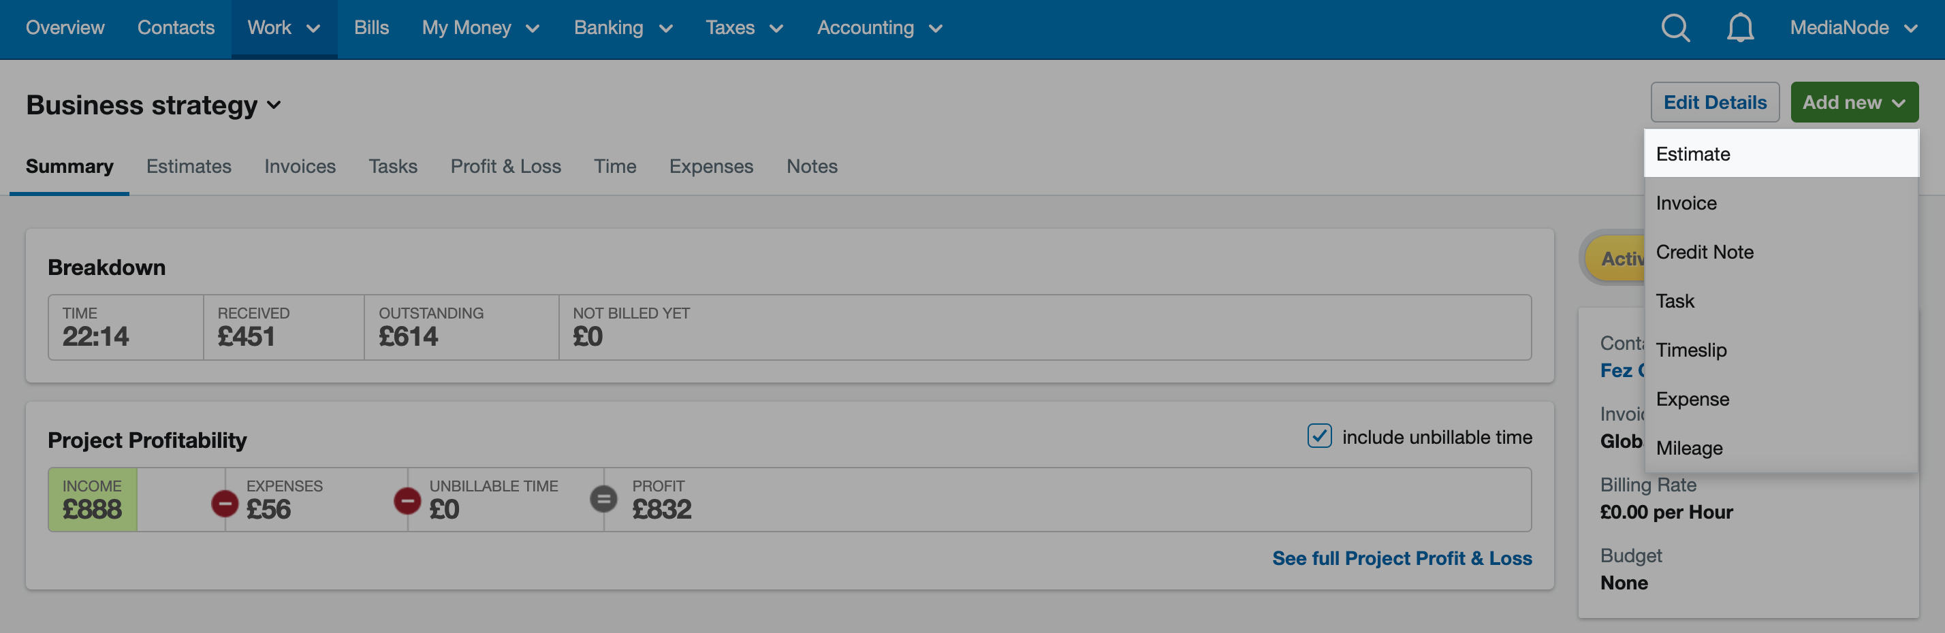The height and width of the screenshot is (633, 1945).
Task: Click the Received £451 breakdown cell
Action: (284, 327)
